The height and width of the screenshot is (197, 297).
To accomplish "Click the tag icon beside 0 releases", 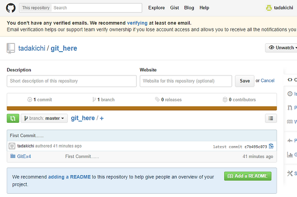I will (157, 100).
